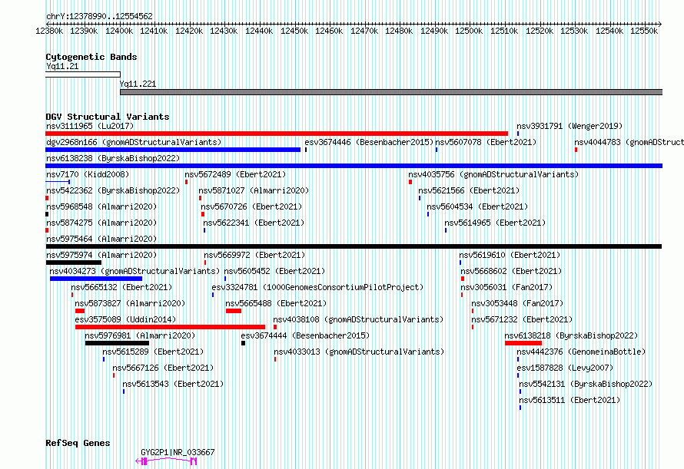Click nsv5968548 (Almarri2020) label
Viewport: 684px width, 469px height.
[x=101, y=206]
